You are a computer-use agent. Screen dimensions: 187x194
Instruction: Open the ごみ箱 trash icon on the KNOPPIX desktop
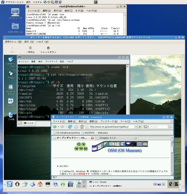[11, 115]
